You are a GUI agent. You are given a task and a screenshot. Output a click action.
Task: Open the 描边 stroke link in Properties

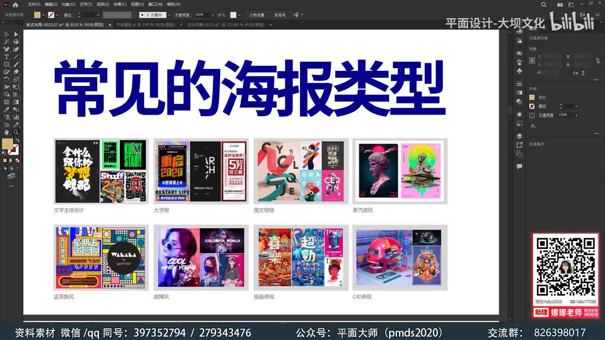542,106
